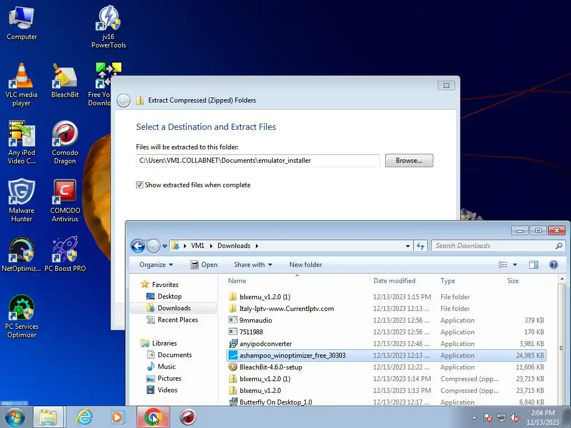The height and width of the screenshot is (428, 571).
Task: Open jv16 PowerTools desktop shortcut
Action: click(109, 27)
